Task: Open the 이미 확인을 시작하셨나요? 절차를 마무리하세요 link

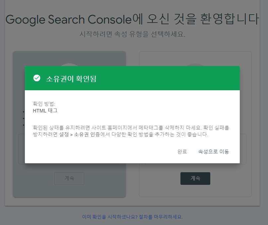Action: pos(132,217)
